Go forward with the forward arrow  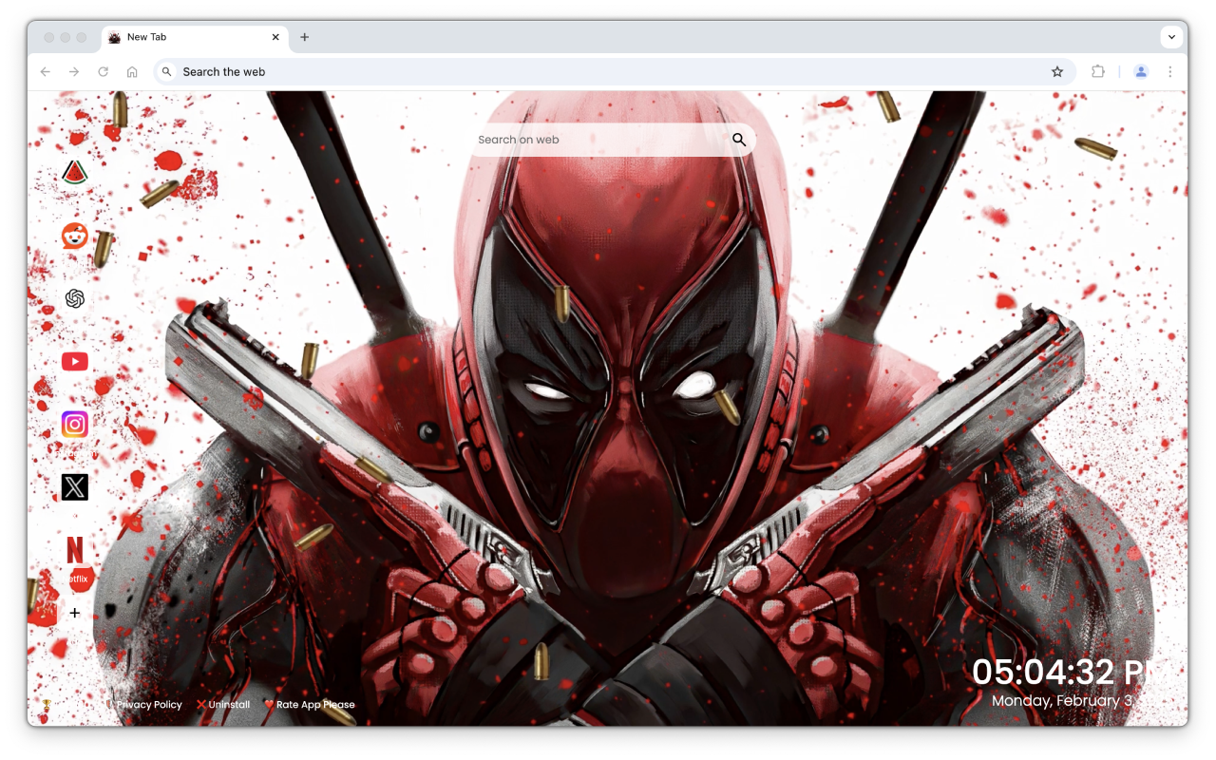(74, 72)
